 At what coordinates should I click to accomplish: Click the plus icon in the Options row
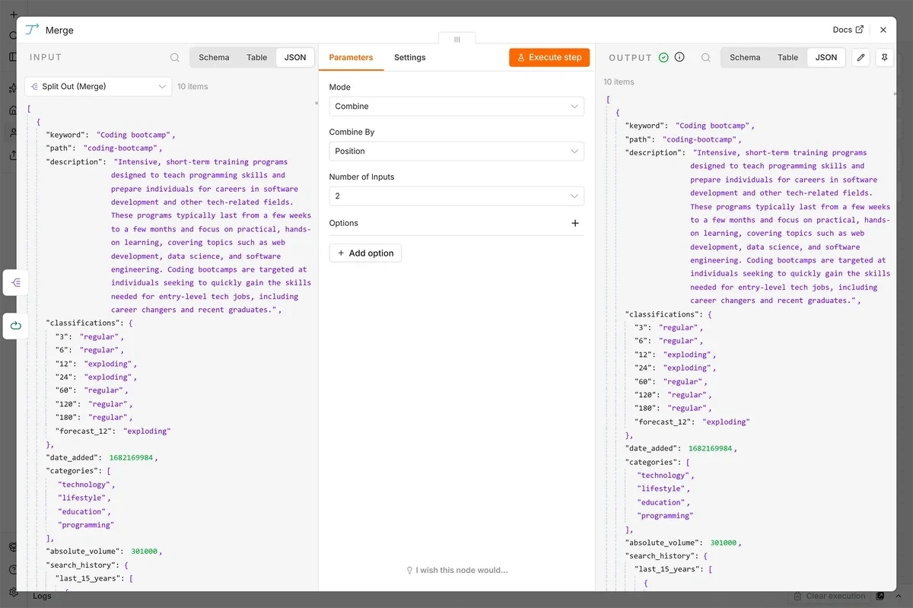click(575, 223)
